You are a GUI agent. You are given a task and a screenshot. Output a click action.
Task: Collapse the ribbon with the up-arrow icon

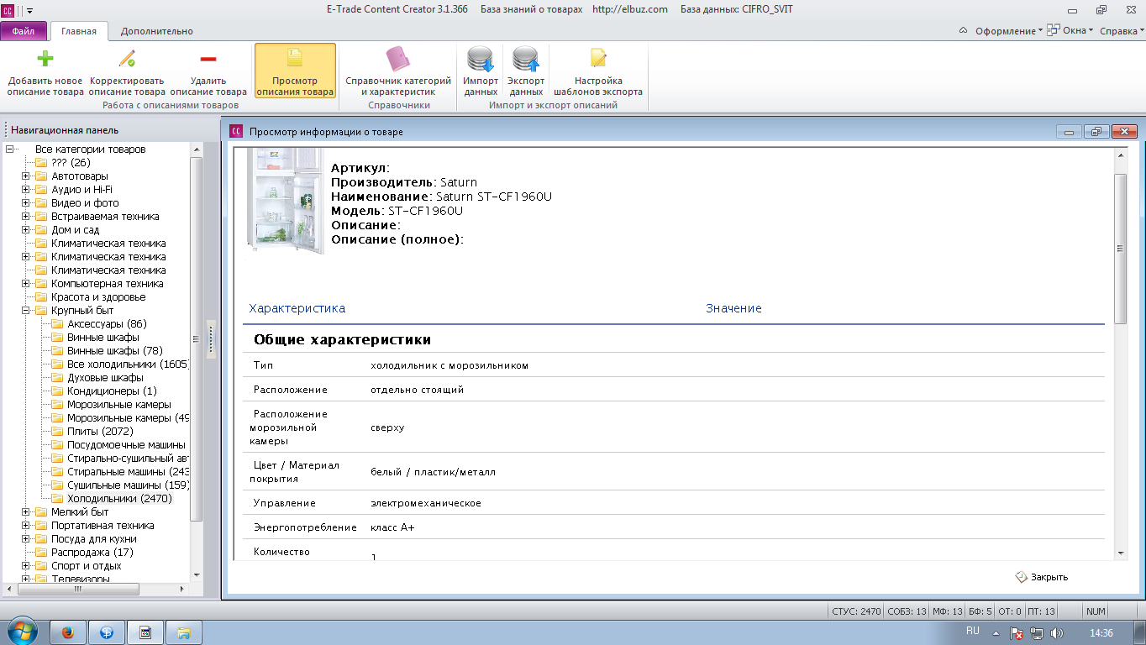point(963,31)
